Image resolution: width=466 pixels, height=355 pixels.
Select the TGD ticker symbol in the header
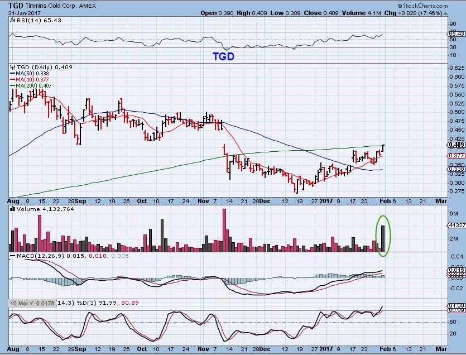point(16,6)
